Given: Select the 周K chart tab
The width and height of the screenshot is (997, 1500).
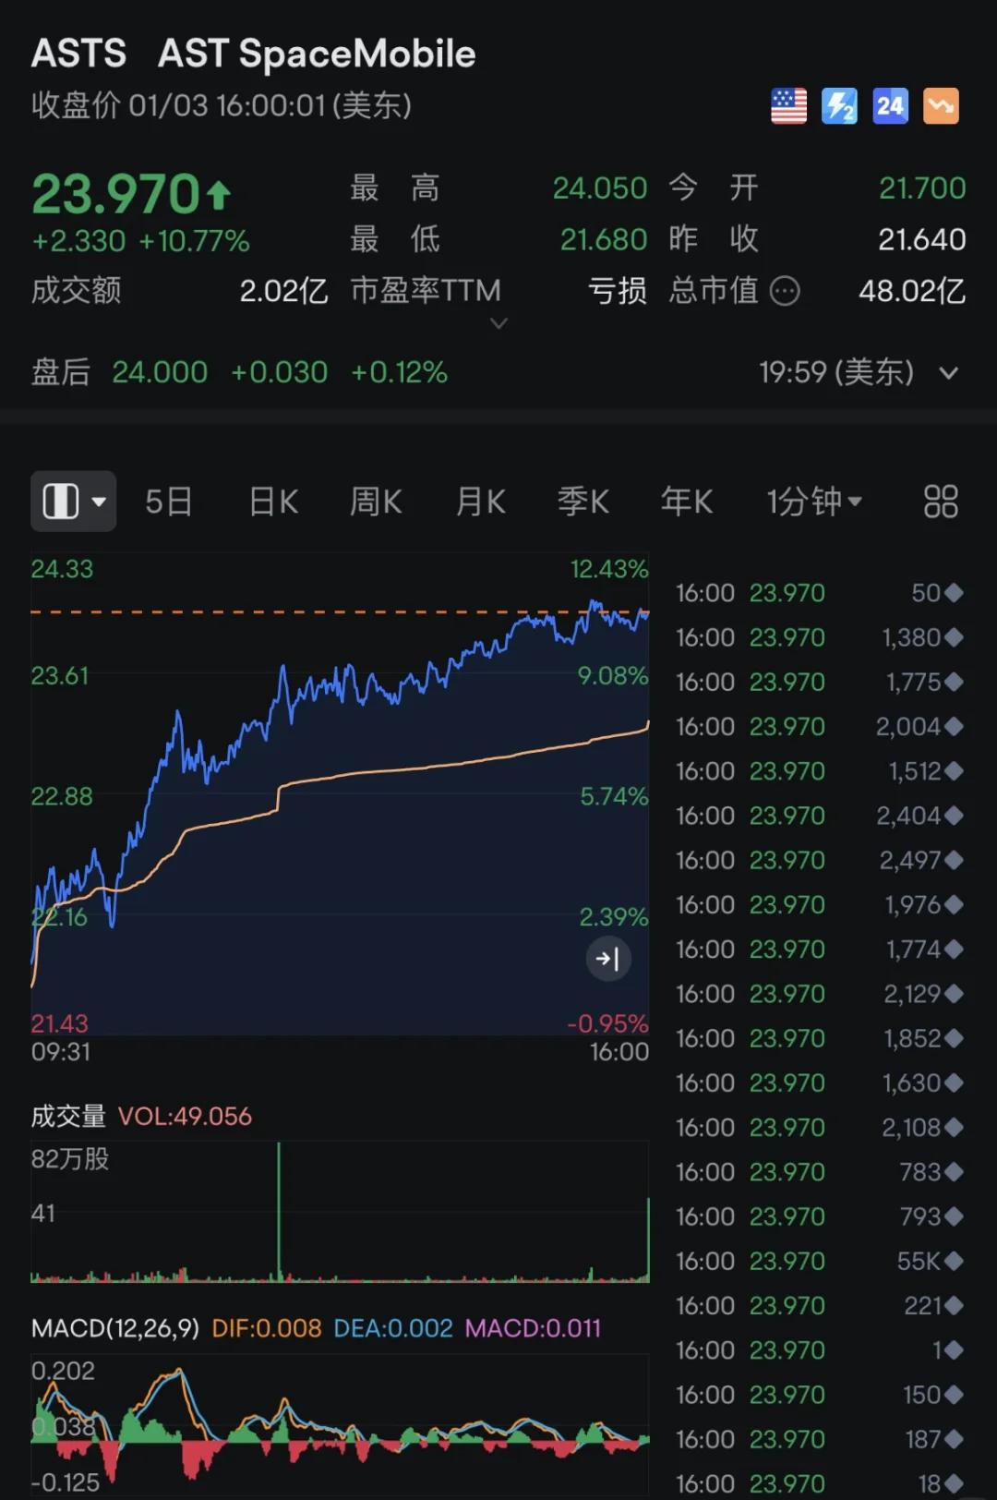Looking at the screenshot, I should coord(376,502).
